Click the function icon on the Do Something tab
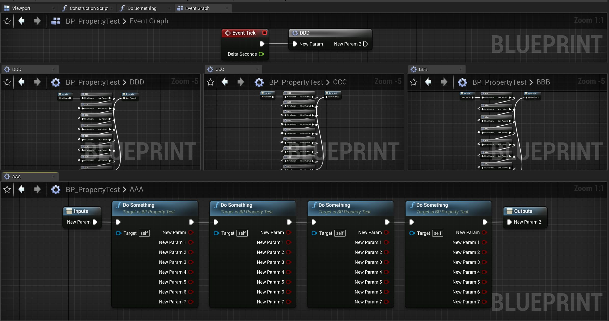609x321 pixels. point(122,8)
